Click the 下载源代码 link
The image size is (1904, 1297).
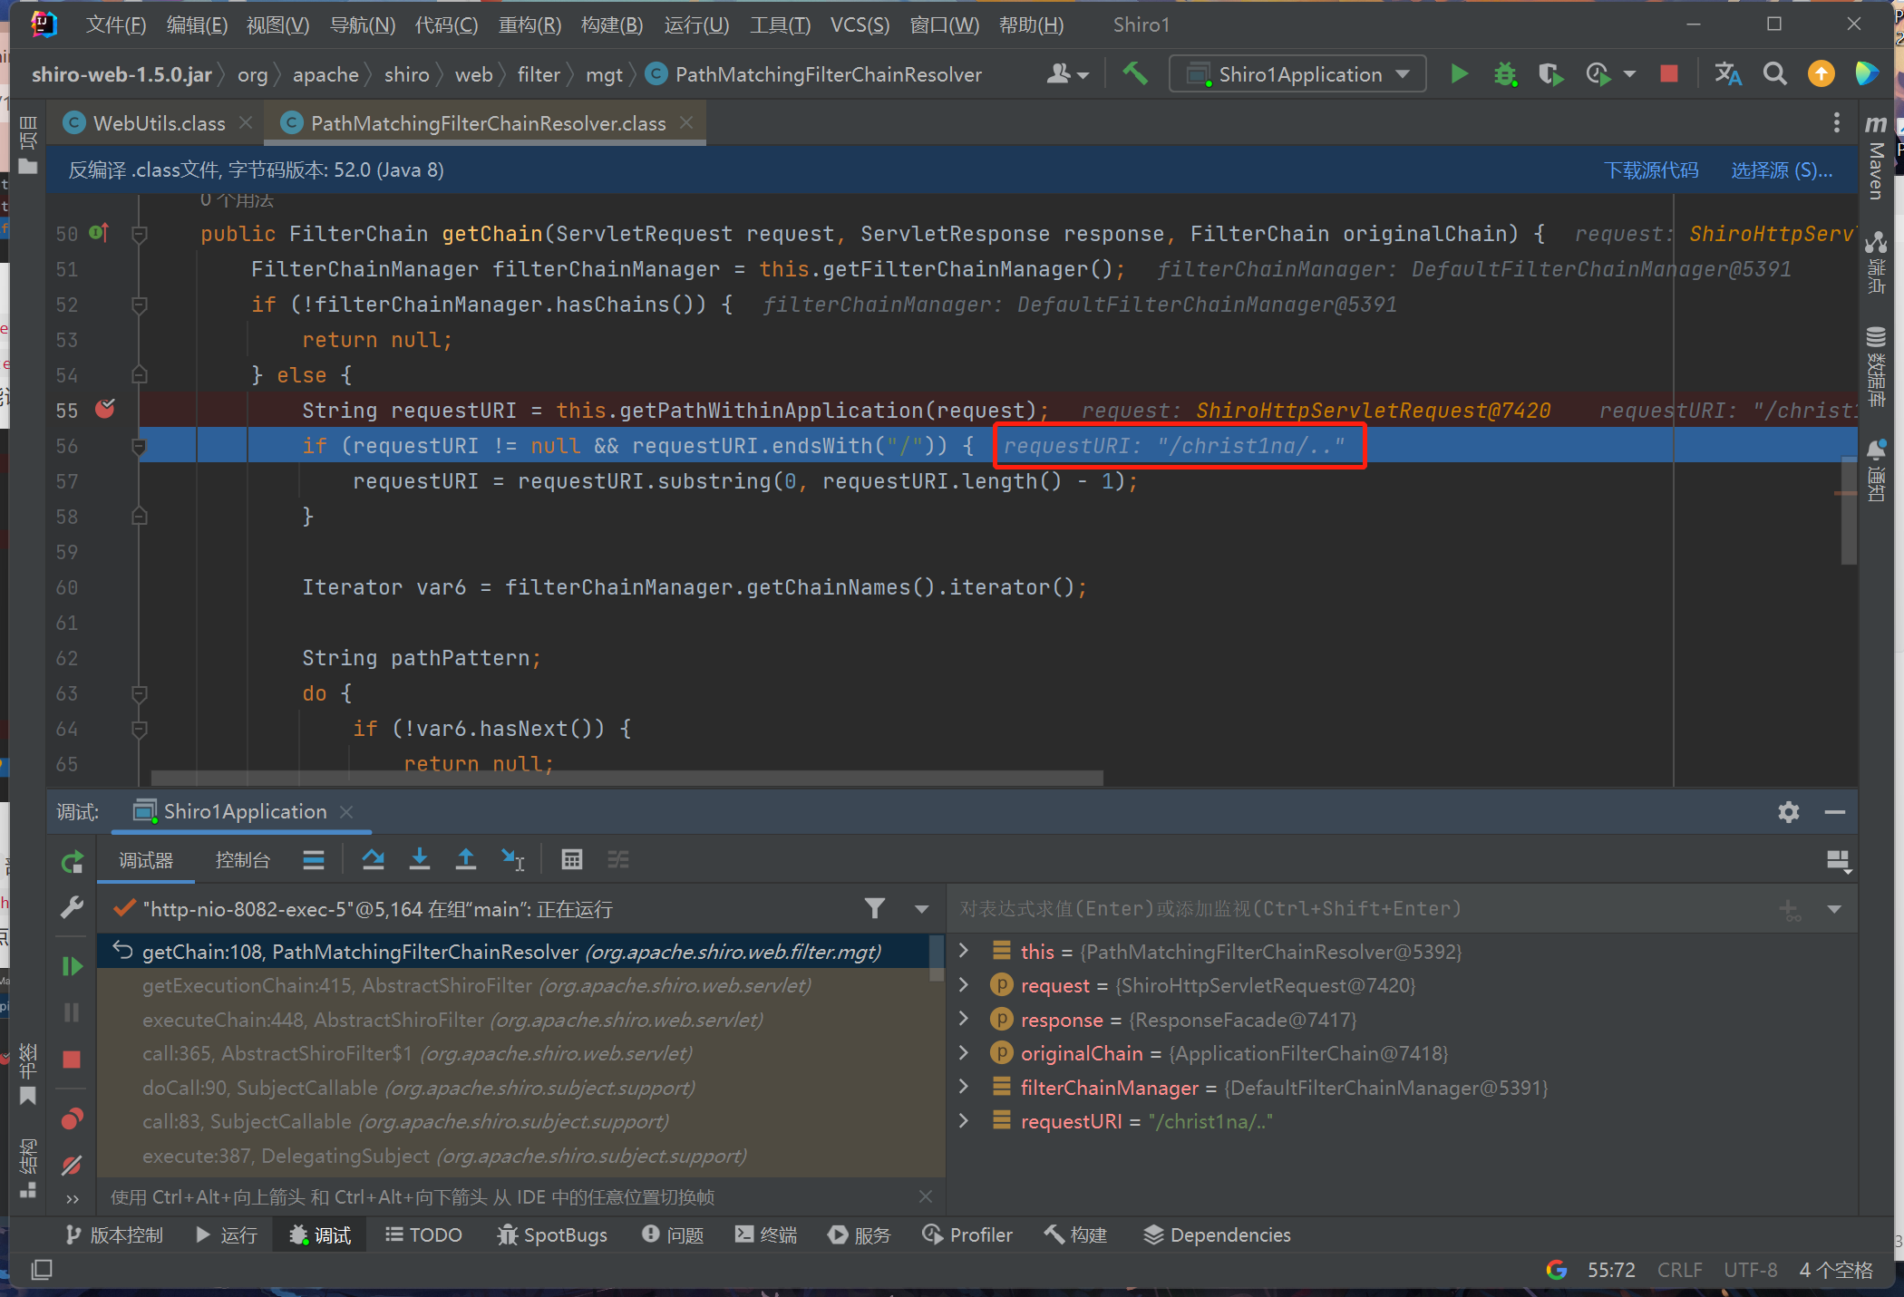click(x=1650, y=170)
